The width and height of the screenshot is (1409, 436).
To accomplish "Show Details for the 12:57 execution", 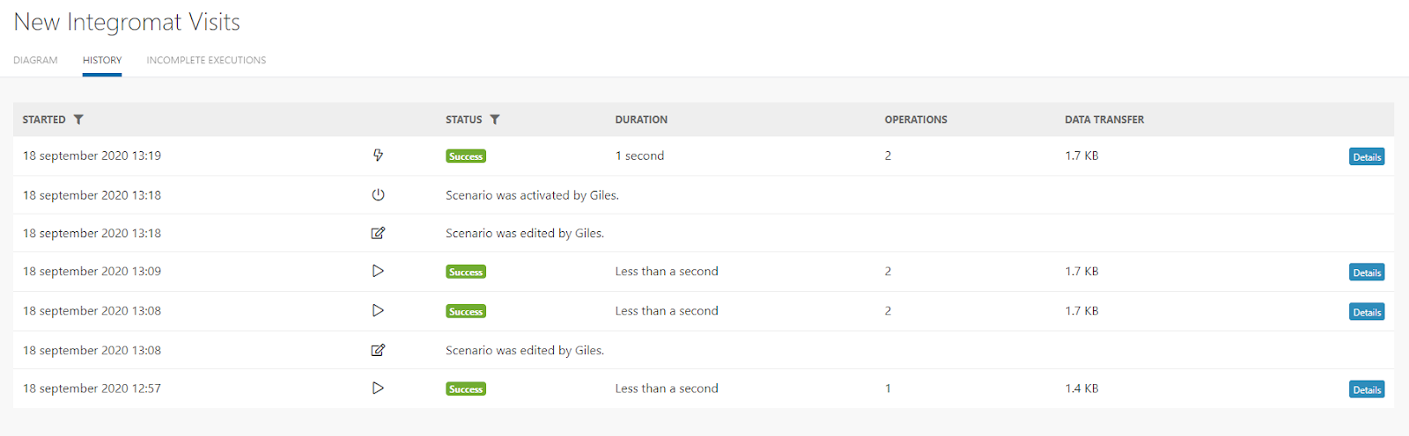I will [1366, 389].
